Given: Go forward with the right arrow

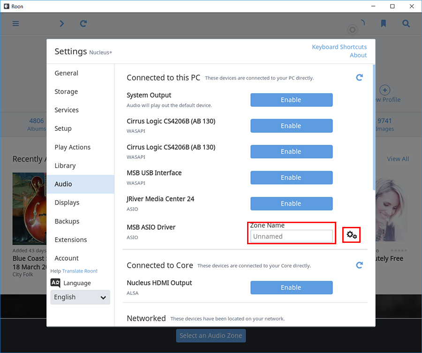Looking at the screenshot, I should point(62,24).
